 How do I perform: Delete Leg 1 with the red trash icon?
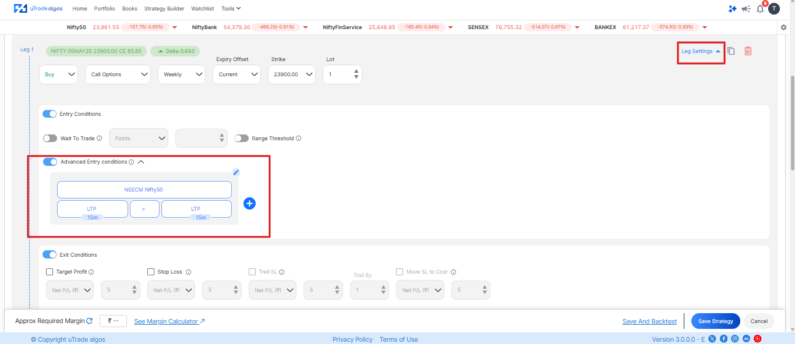[748, 51]
